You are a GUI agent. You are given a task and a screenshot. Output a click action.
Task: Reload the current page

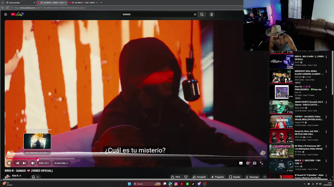(7, 8)
